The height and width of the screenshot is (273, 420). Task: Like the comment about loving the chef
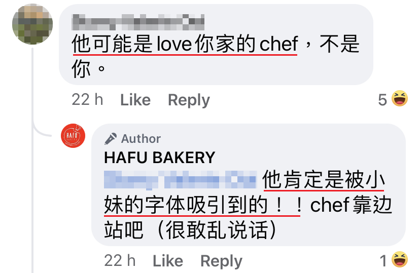[x=135, y=100]
